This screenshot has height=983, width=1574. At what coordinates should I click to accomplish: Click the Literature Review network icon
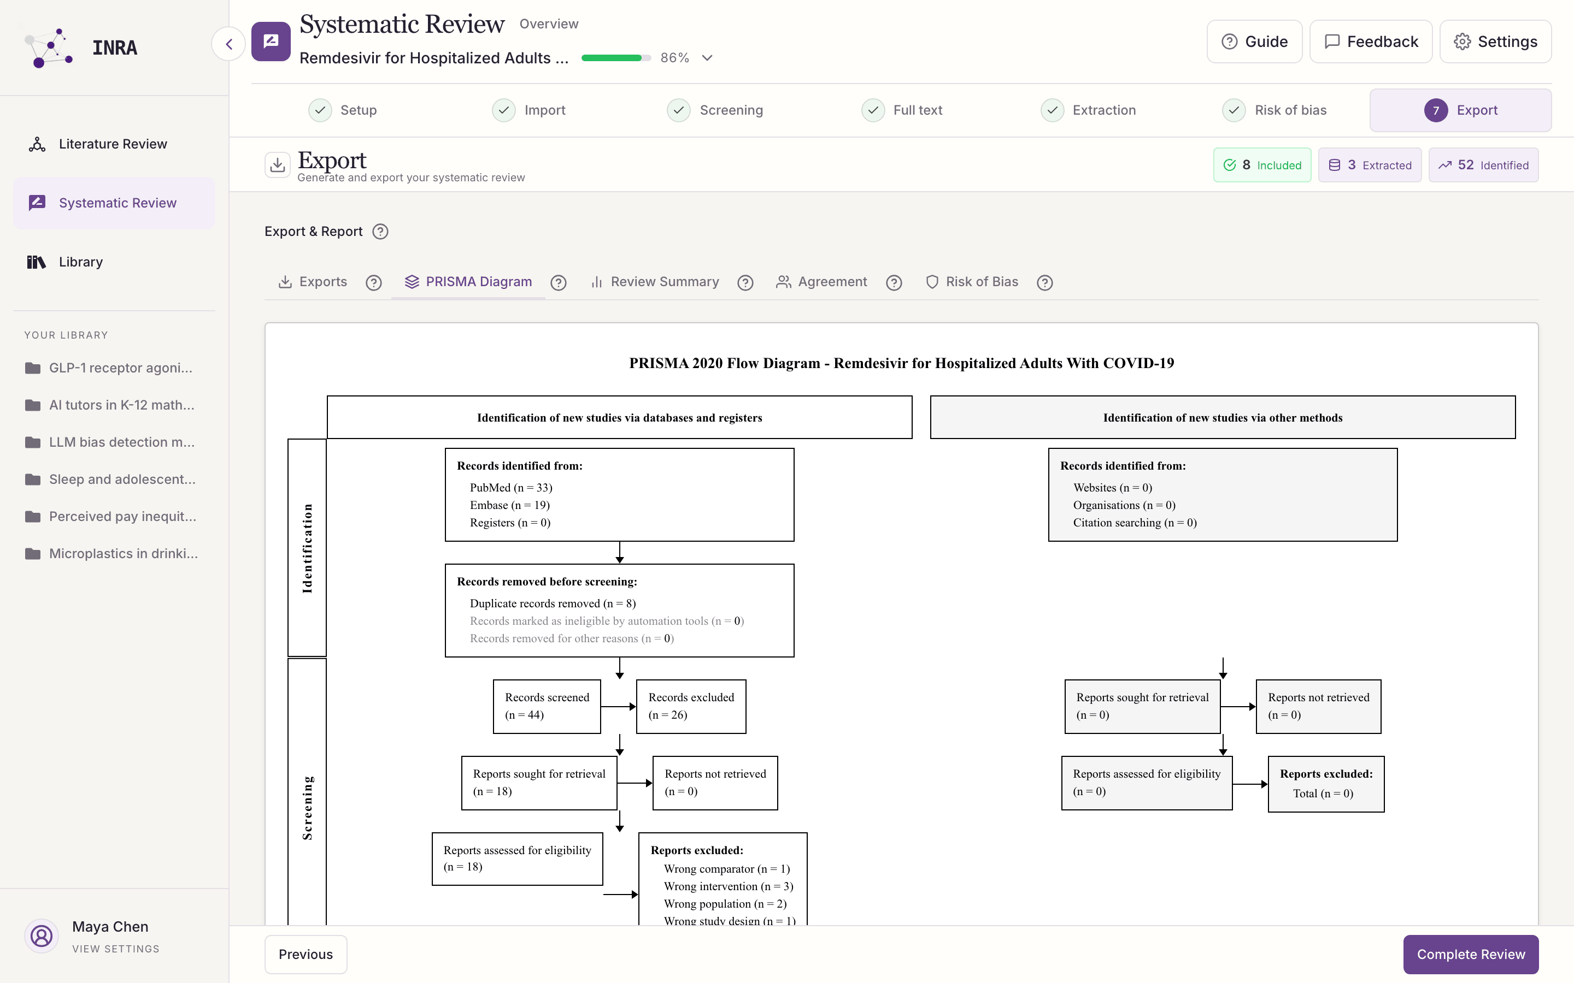coord(37,144)
